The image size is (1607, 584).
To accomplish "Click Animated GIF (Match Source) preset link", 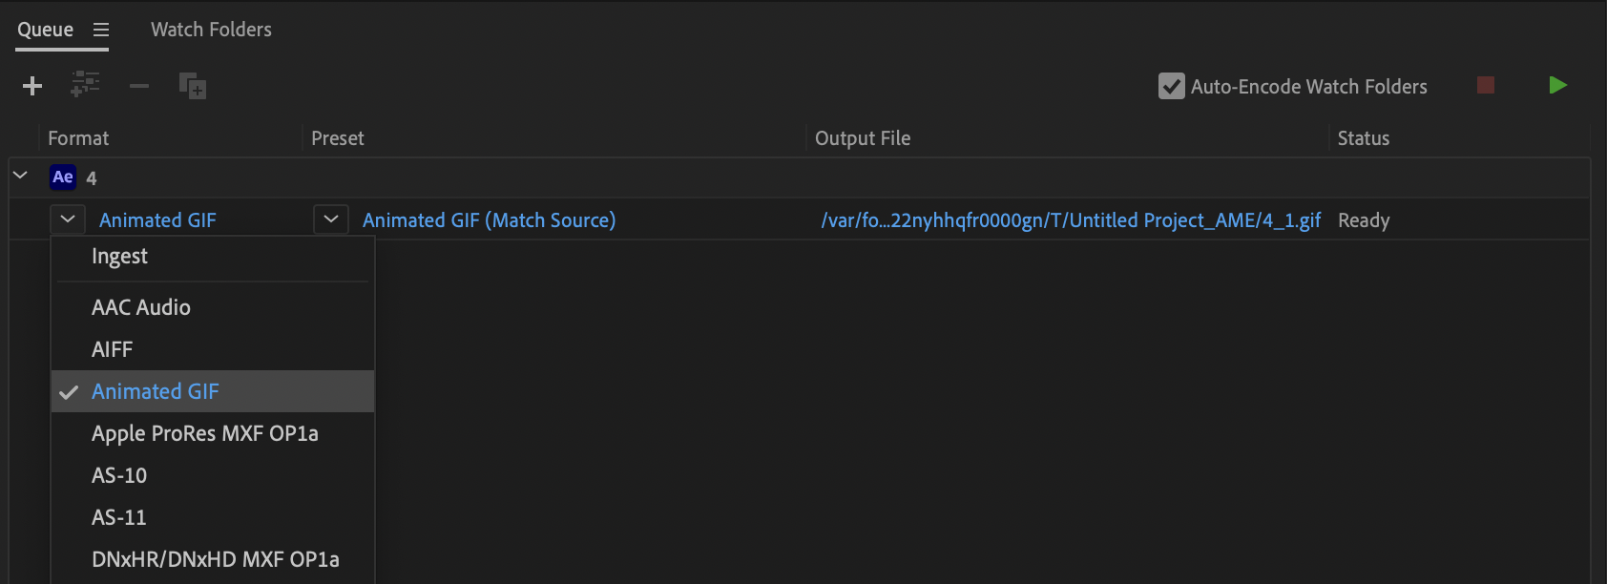I will (x=489, y=220).
